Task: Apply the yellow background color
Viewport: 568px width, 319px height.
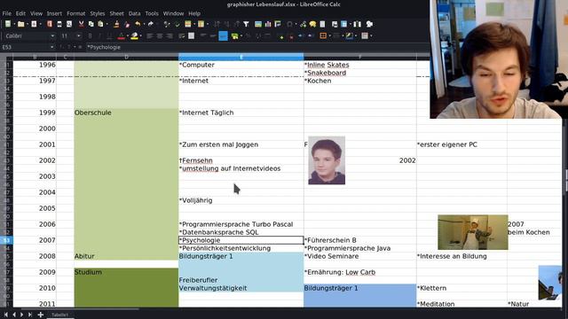Action: pyautogui.click(x=134, y=35)
